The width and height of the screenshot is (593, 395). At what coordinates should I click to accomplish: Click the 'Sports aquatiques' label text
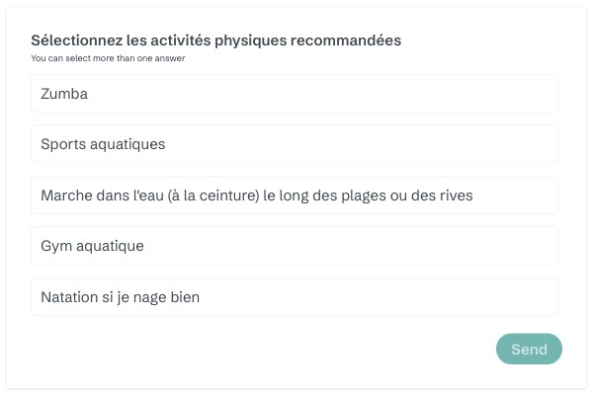point(103,144)
